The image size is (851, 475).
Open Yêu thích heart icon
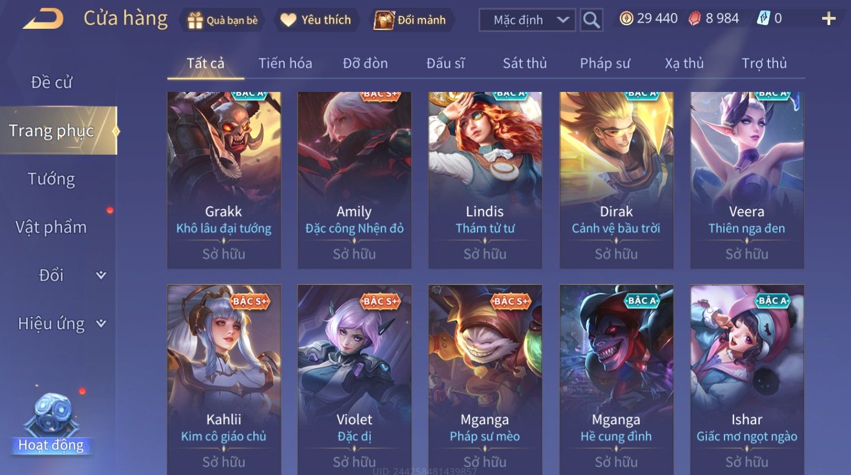coord(288,20)
